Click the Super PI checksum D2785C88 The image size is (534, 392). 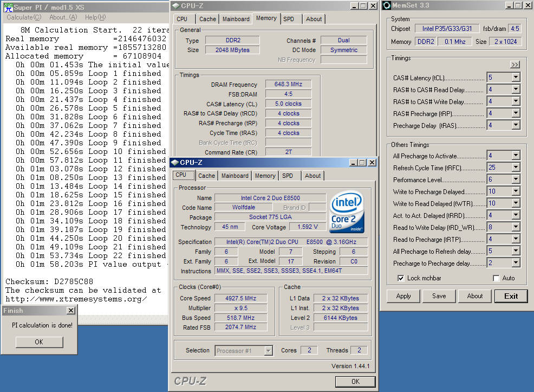point(74,281)
